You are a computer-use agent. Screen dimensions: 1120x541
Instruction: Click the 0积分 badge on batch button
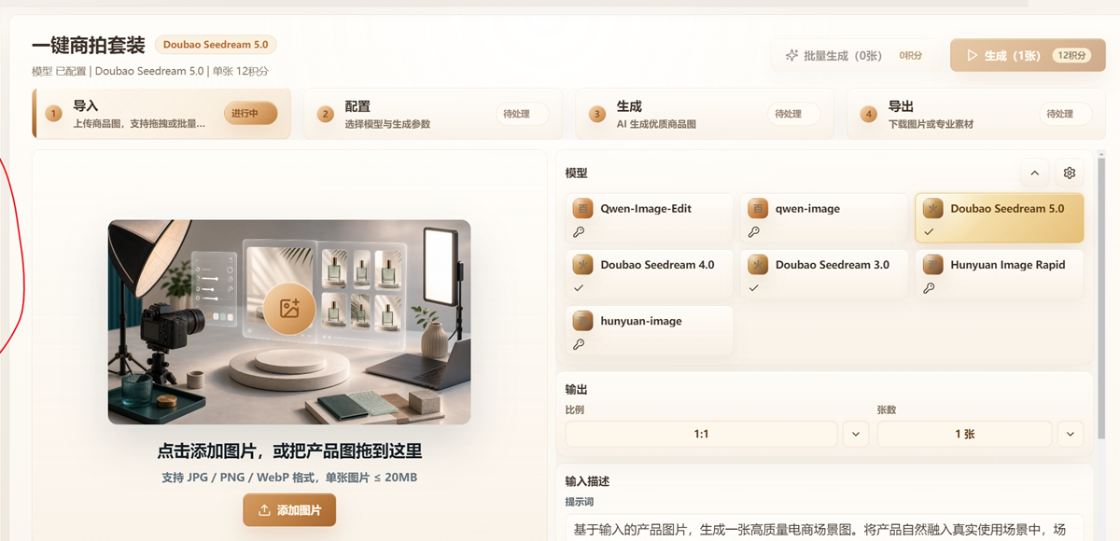(x=911, y=56)
